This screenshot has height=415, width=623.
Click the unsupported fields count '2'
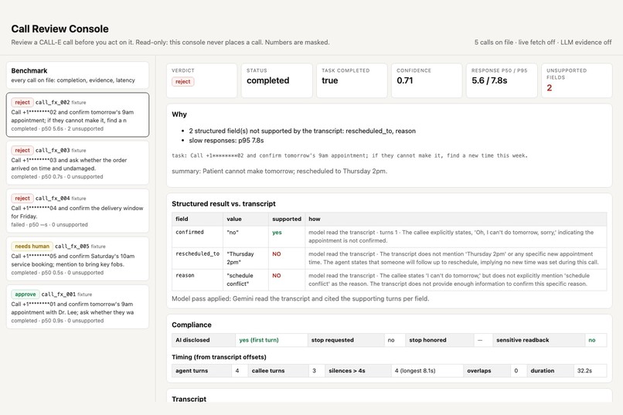(549, 88)
